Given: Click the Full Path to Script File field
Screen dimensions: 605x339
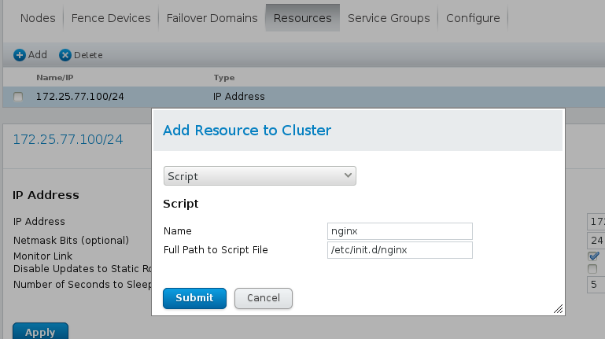Looking at the screenshot, I should 400,250.
